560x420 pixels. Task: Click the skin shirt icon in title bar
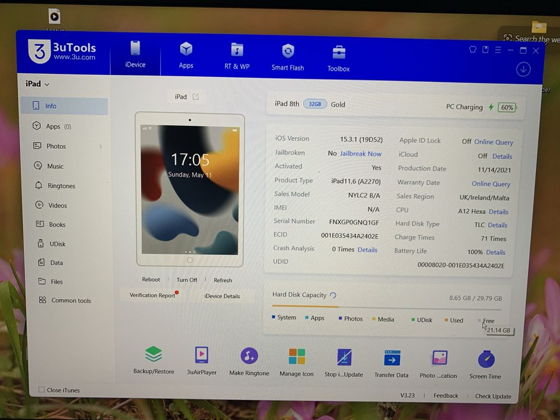coord(473,49)
